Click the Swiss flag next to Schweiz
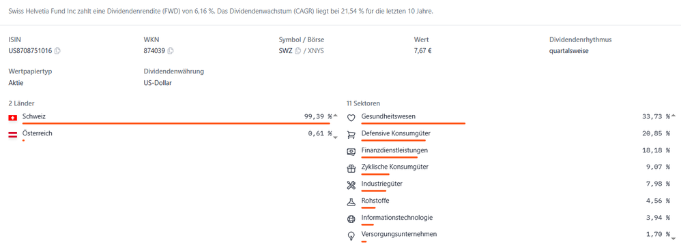 (12, 118)
